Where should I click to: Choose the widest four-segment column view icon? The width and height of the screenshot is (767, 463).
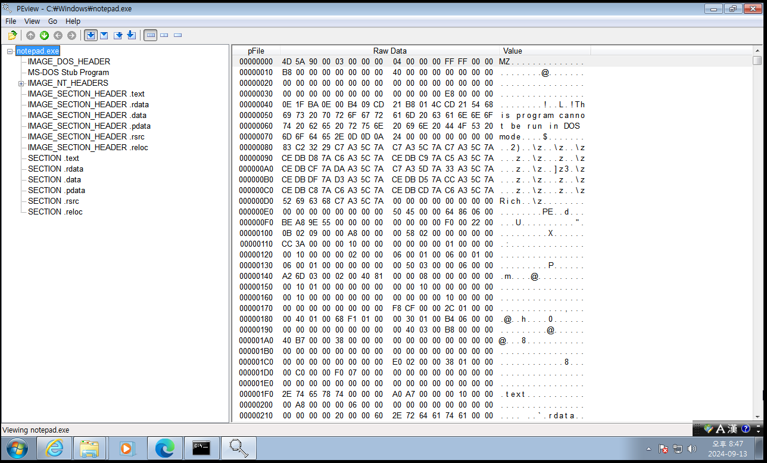pyautogui.click(x=151, y=35)
